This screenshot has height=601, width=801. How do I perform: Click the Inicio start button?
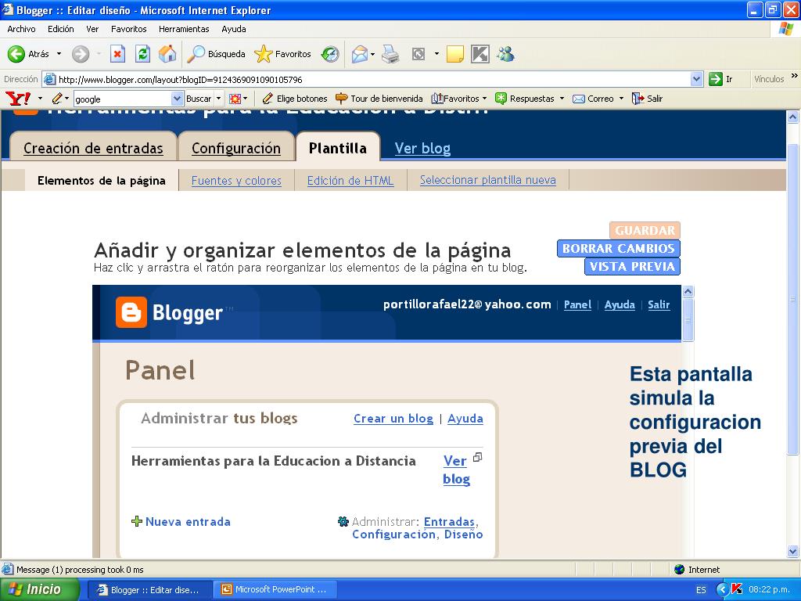point(39,589)
